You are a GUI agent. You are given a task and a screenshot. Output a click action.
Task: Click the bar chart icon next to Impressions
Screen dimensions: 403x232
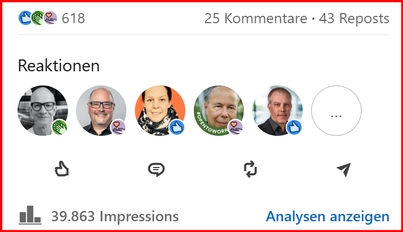pos(30,215)
